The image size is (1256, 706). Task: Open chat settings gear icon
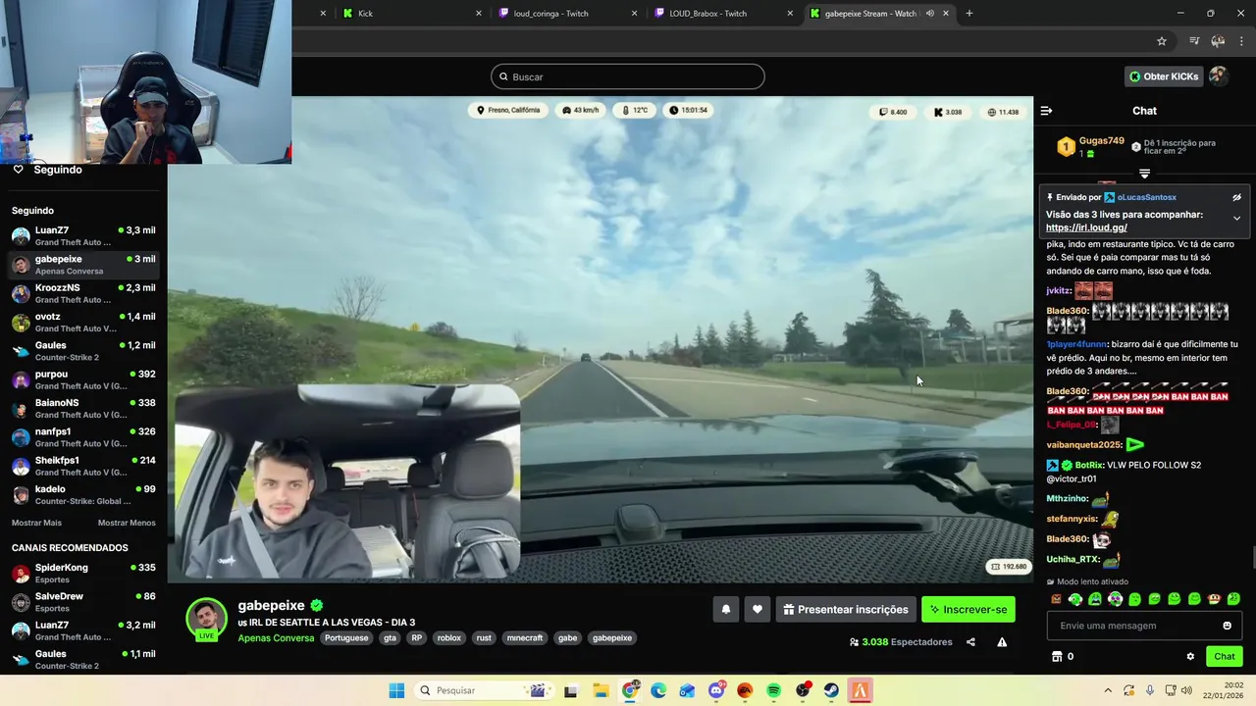pyautogui.click(x=1190, y=657)
